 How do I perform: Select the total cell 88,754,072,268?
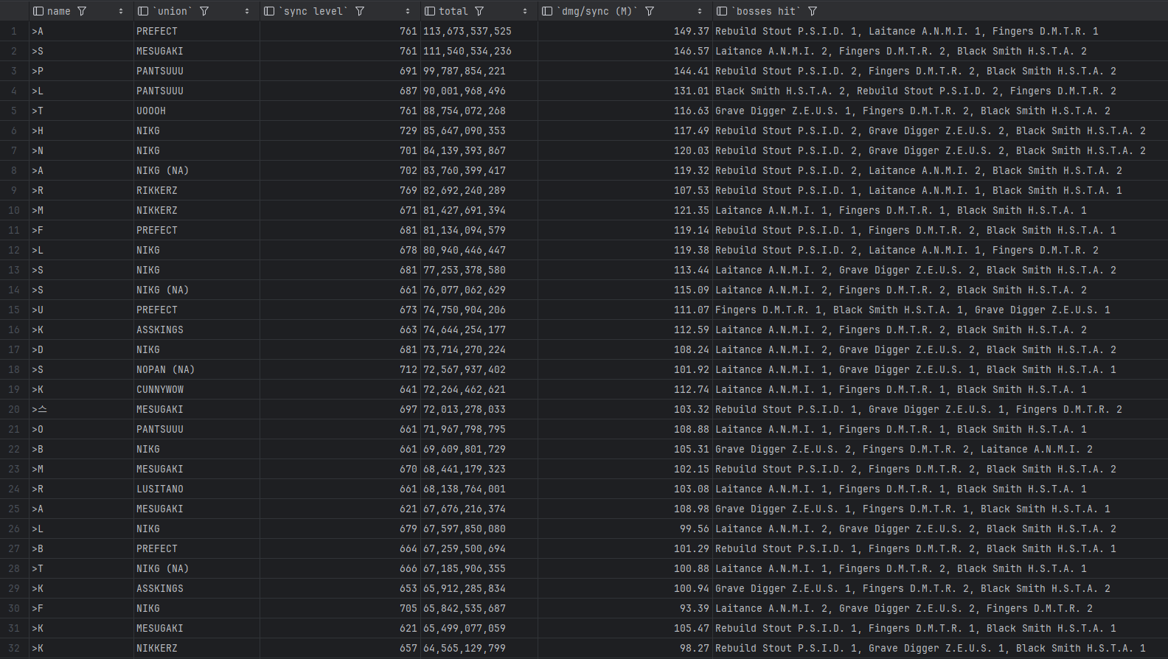[x=479, y=111]
